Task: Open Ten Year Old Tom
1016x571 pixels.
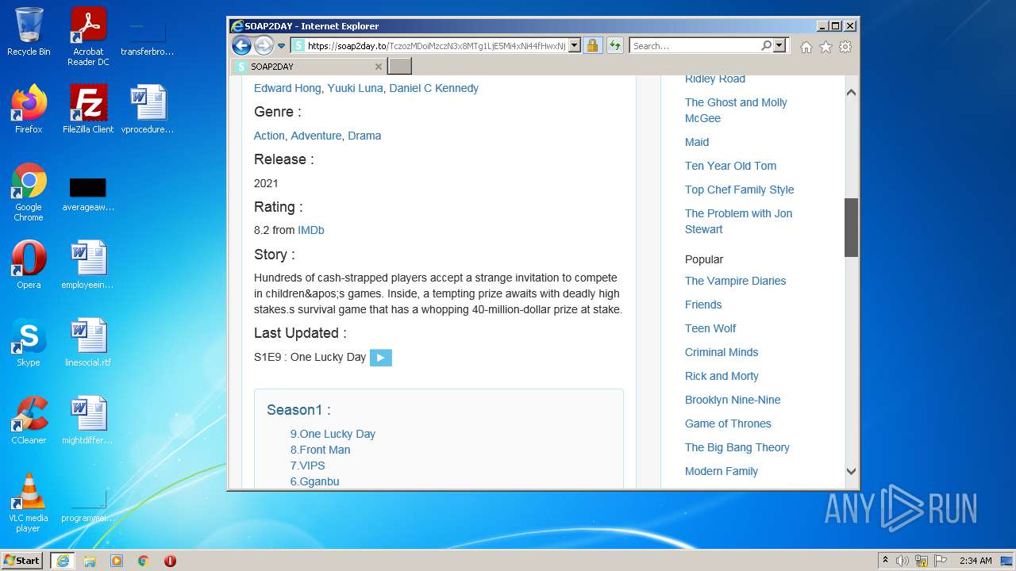Action: pos(730,166)
